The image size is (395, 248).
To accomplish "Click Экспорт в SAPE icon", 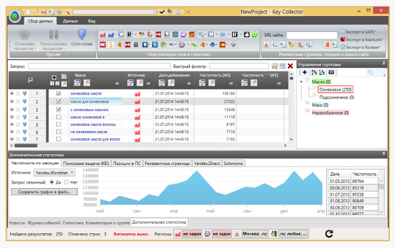I will [342, 31].
